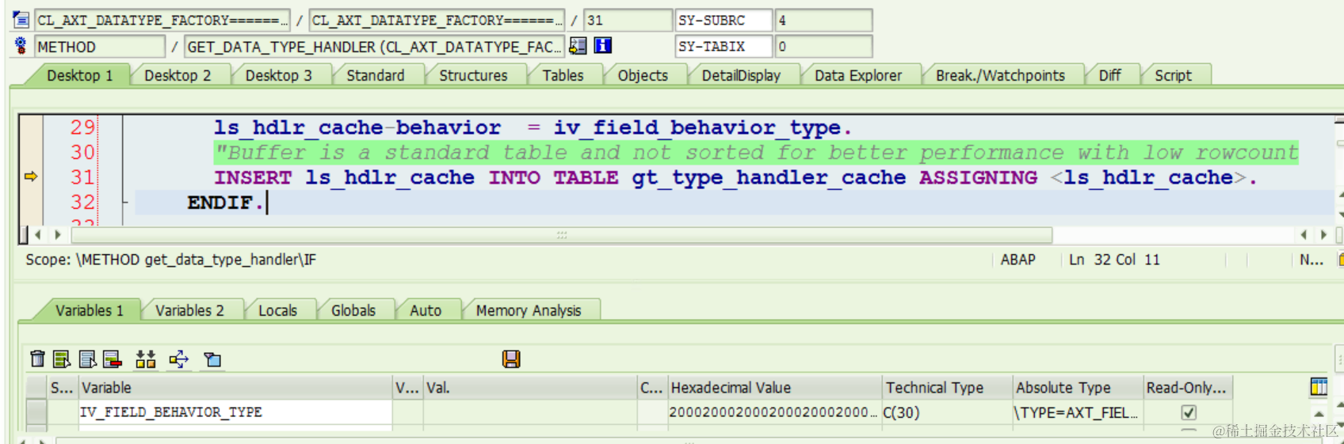
Task: Select the Variables 1 tab
Action: click(89, 310)
